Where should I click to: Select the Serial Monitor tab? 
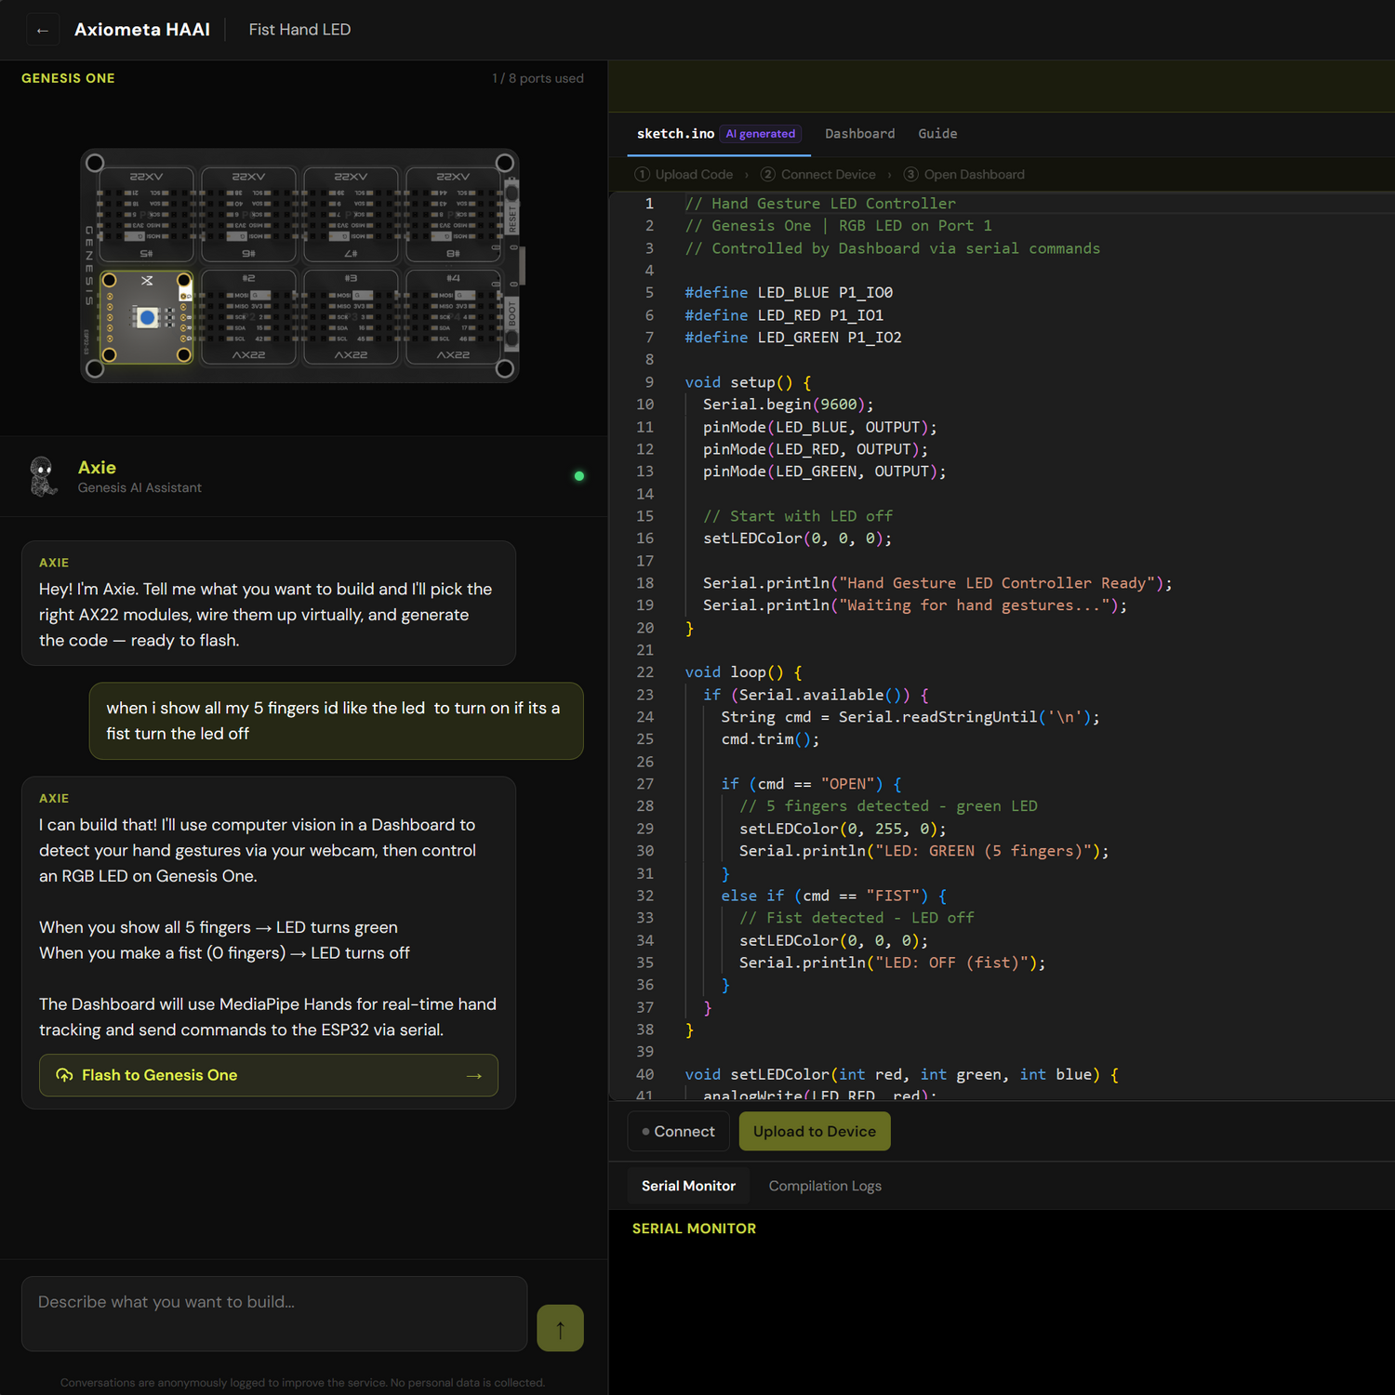tap(688, 1186)
